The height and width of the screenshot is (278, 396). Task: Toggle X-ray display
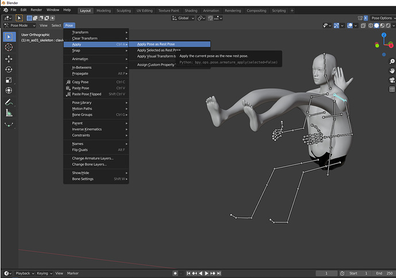(363, 25)
